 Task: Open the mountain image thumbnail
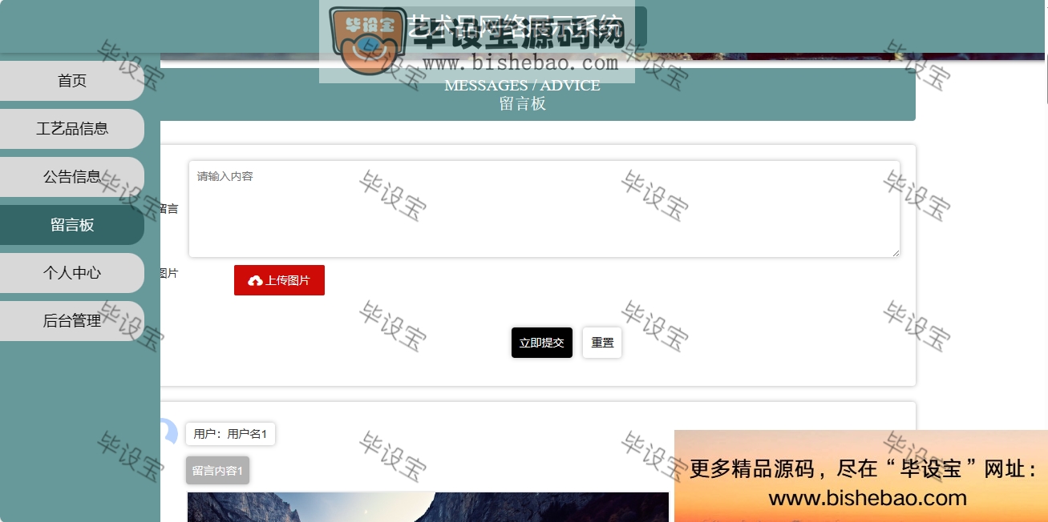[x=428, y=507]
